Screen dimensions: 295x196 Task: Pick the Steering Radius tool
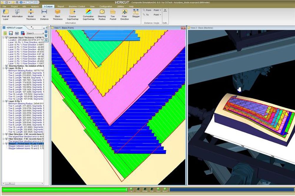(102, 15)
